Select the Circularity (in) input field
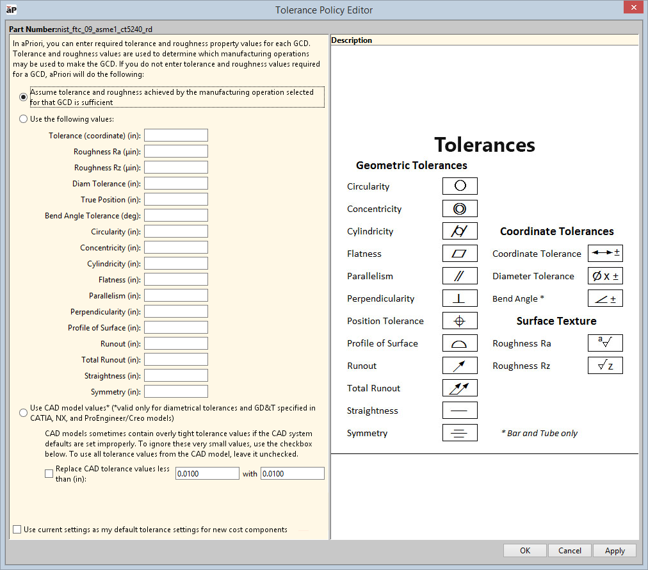The height and width of the screenshot is (570, 648). pos(176,231)
